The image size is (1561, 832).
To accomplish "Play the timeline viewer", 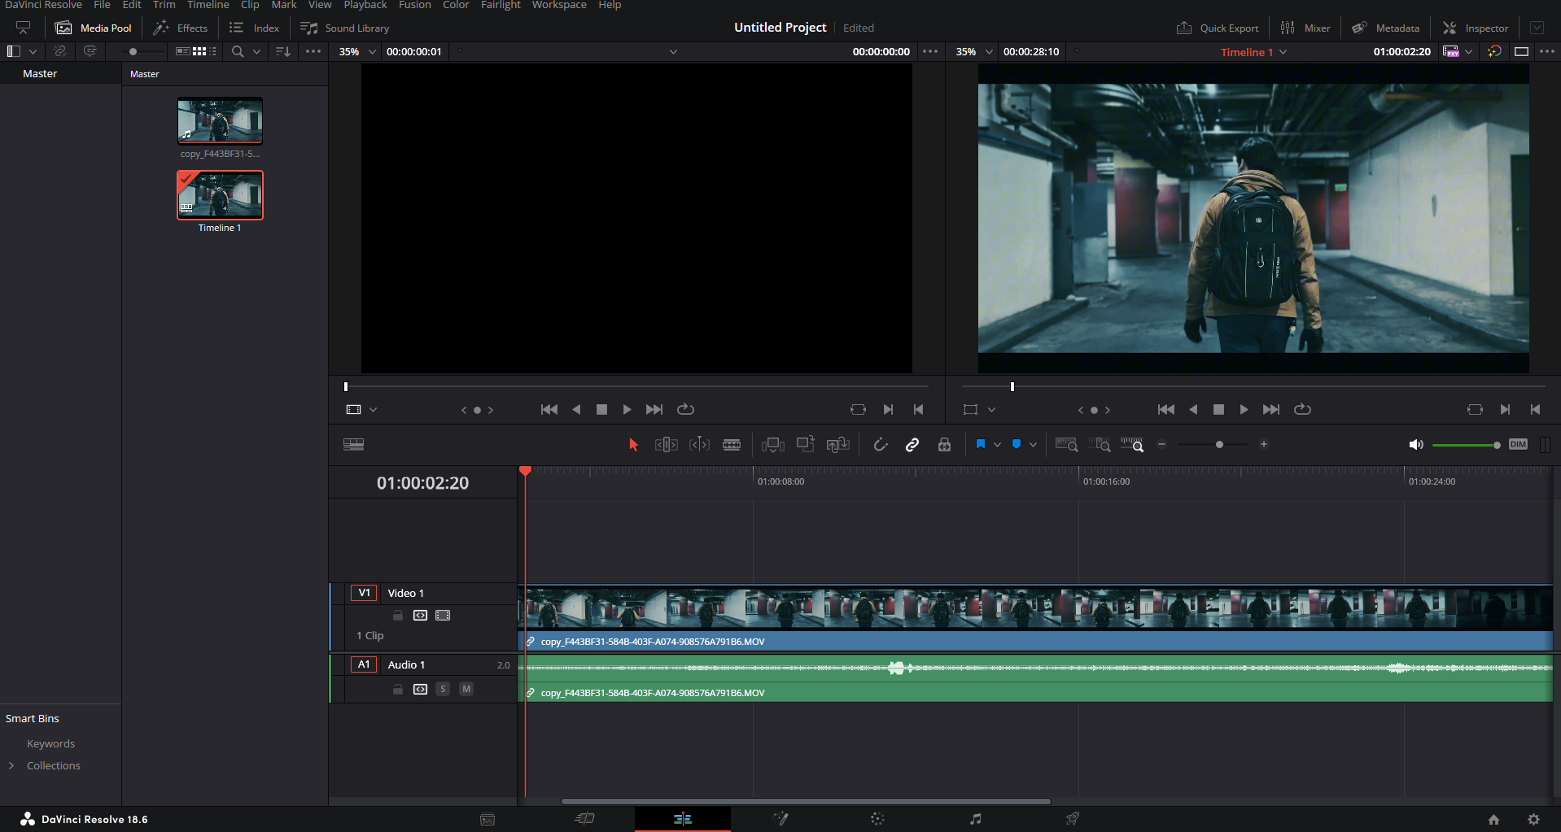I will click(1244, 409).
